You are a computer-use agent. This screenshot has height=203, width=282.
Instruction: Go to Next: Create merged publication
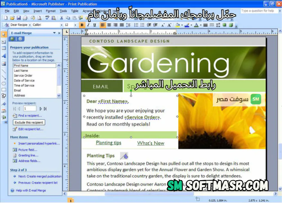click(x=40, y=176)
